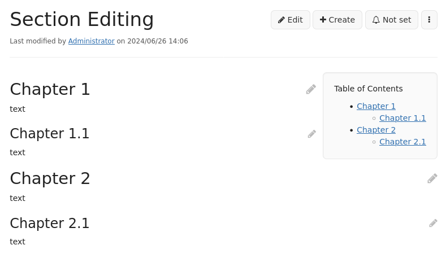The height and width of the screenshot is (254, 446).
Task: Click the Chapter 2.1 heading text
Action: [x=50, y=223]
